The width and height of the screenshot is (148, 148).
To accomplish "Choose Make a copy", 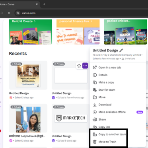I will [x=118, y=82].
